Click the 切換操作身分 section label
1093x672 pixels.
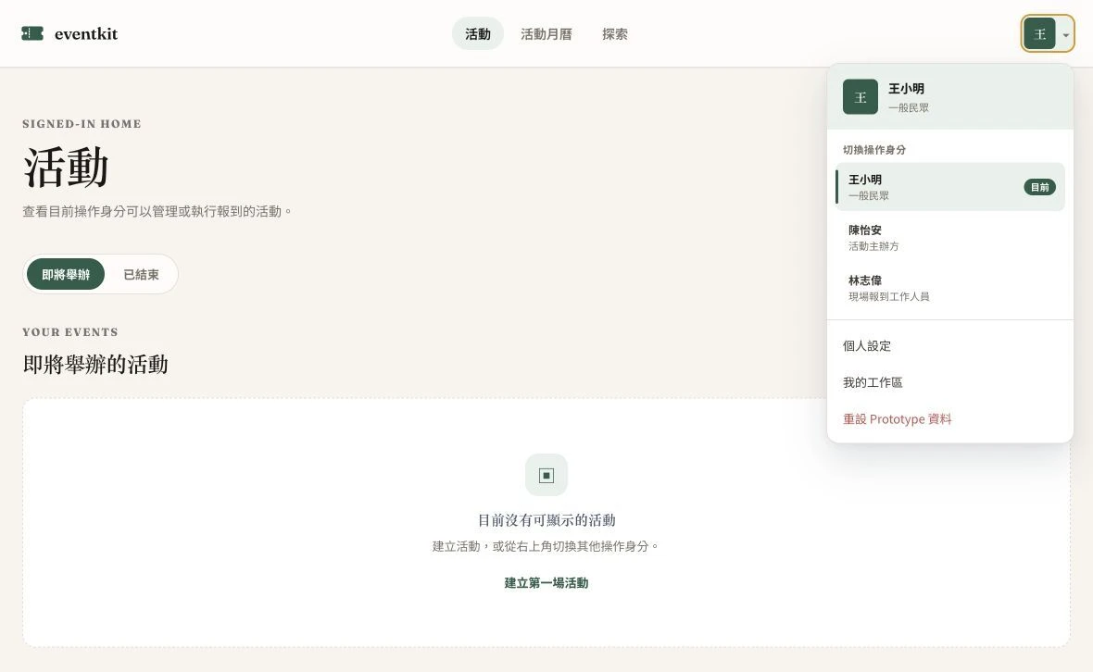coord(874,150)
